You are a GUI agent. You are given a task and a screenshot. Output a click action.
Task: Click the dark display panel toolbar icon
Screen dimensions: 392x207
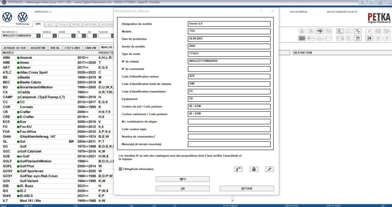302,38
